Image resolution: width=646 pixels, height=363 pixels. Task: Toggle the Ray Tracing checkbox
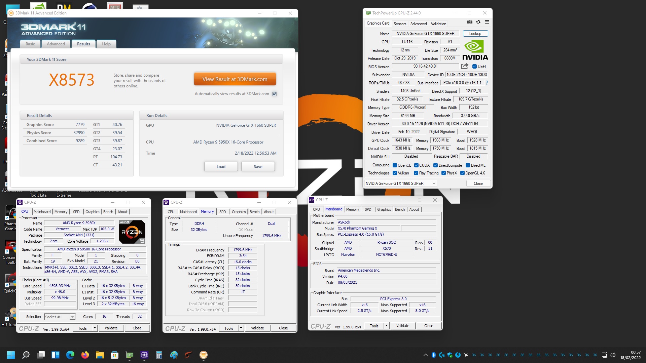click(x=416, y=173)
